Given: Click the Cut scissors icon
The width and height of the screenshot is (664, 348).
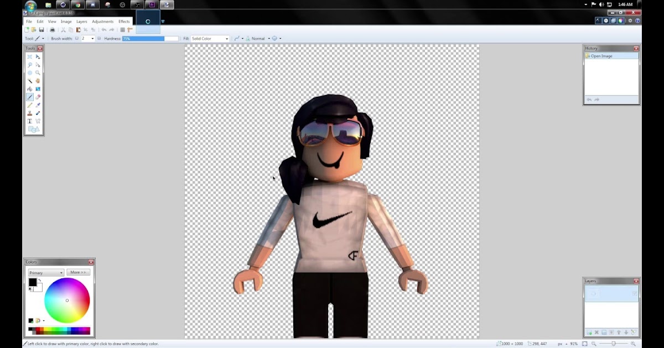Looking at the screenshot, I should [63, 30].
